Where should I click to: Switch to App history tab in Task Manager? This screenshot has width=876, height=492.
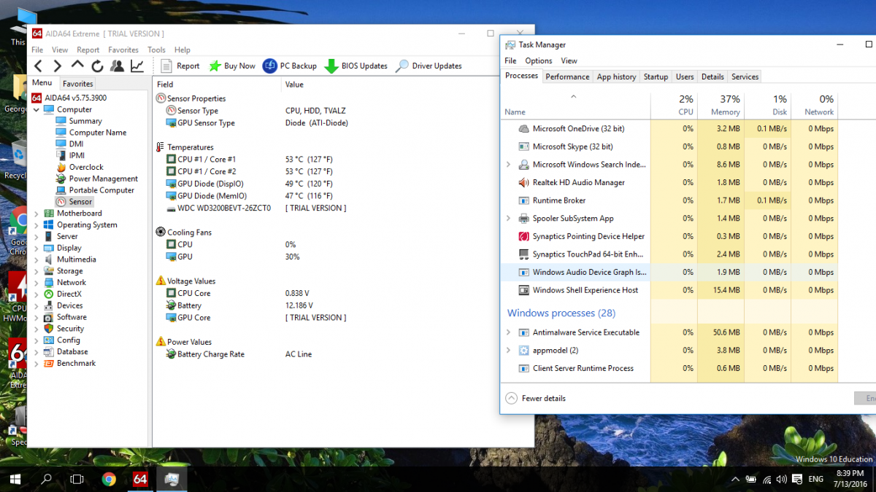tap(616, 77)
